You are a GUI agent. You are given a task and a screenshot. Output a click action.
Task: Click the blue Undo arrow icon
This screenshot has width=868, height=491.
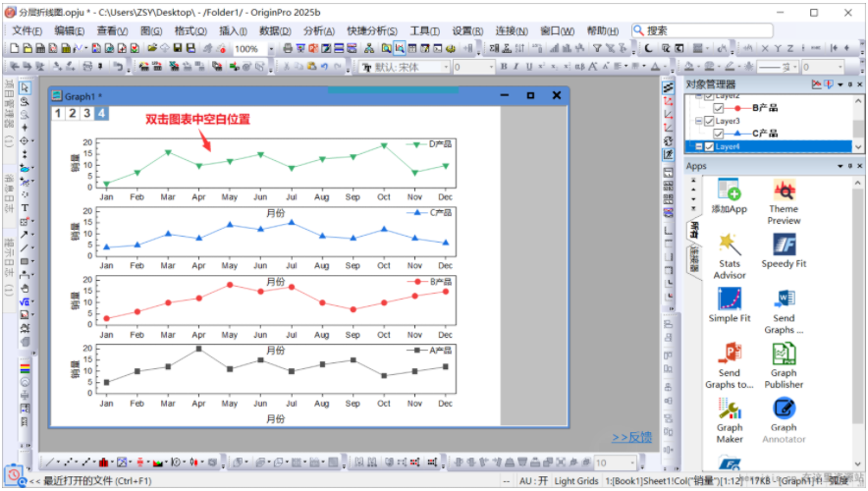324,67
